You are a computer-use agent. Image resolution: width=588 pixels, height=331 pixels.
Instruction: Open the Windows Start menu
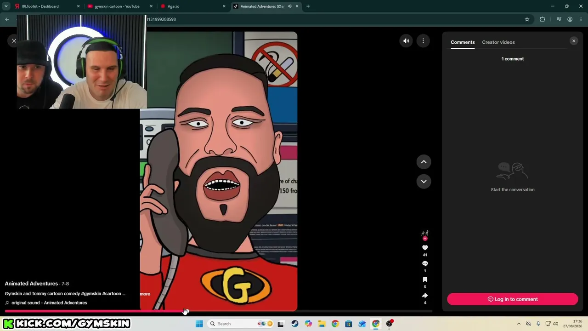199,324
